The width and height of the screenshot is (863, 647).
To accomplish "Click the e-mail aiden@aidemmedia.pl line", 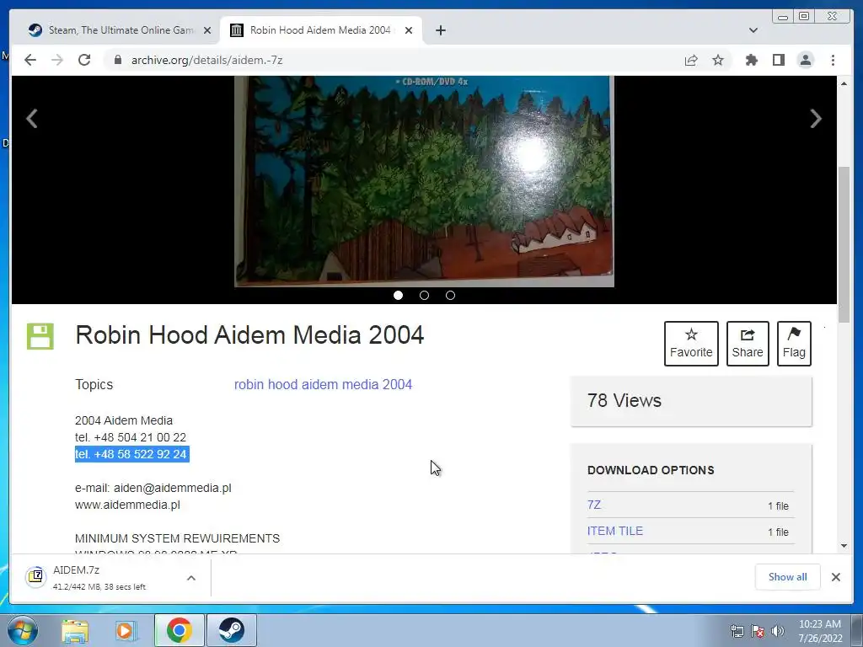I will (x=153, y=488).
